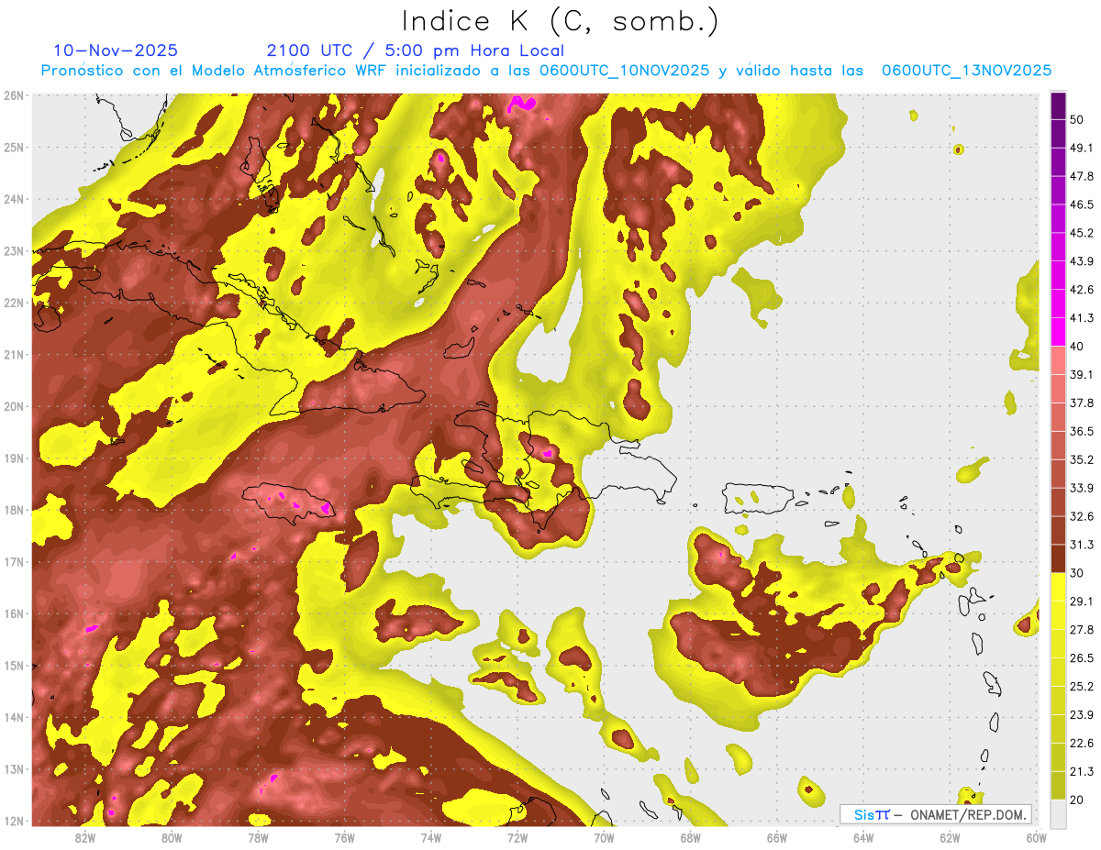Click the "76W" longitude axis label
This screenshot has width=1101, height=850.
[345, 837]
